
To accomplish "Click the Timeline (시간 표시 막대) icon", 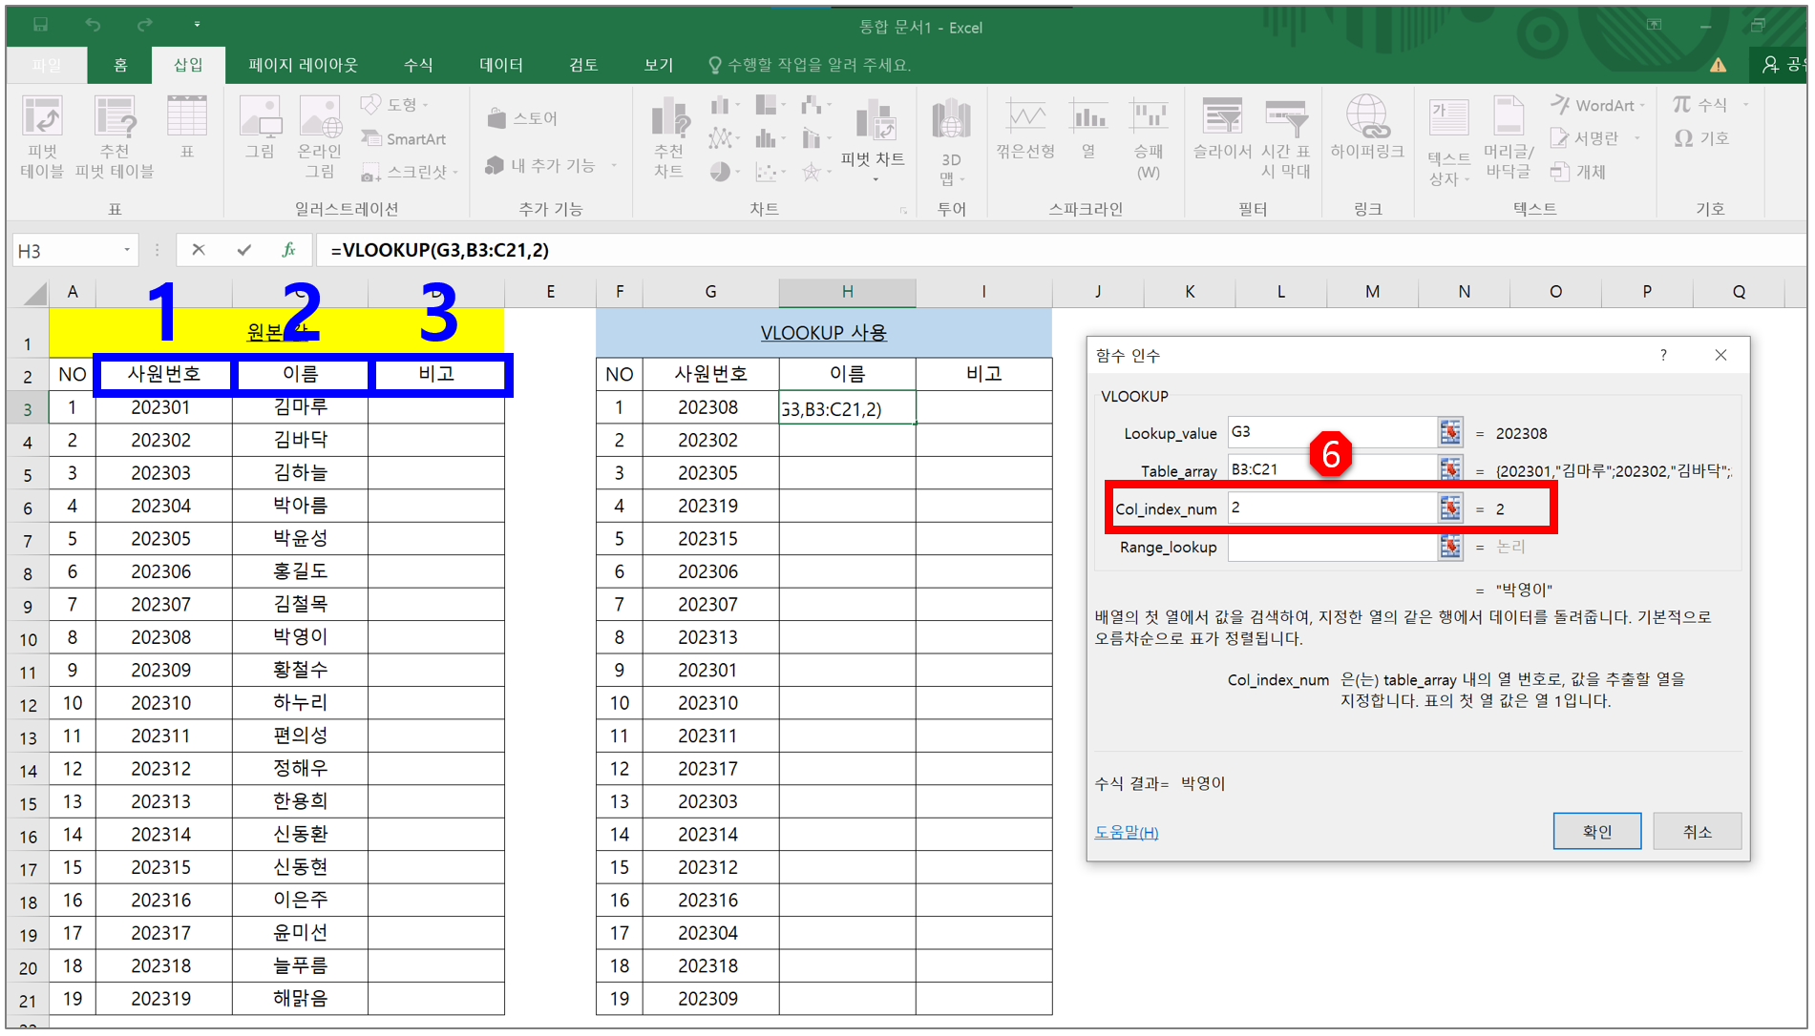I will point(1286,138).
